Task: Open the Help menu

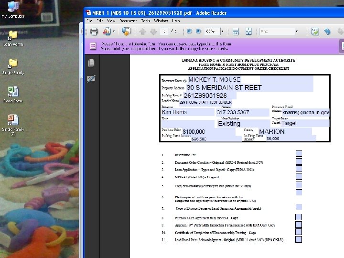Action: [176, 21]
